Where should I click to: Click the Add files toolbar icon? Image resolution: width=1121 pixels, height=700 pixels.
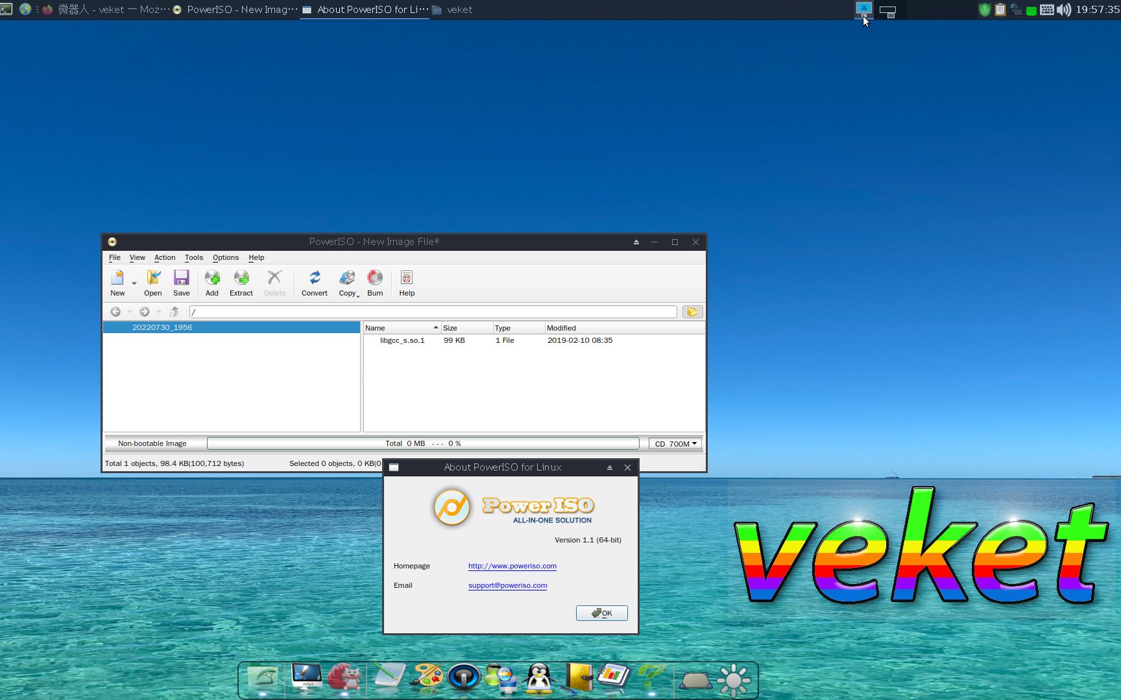pyautogui.click(x=212, y=283)
